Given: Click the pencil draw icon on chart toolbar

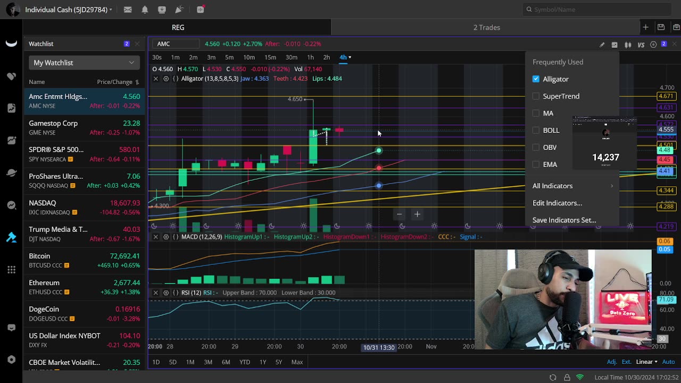Looking at the screenshot, I should pyautogui.click(x=602, y=45).
